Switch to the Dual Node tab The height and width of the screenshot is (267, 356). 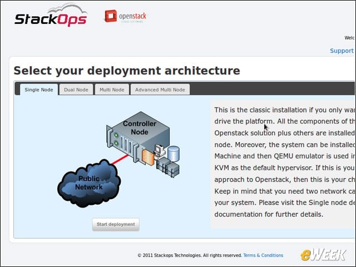coord(76,90)
